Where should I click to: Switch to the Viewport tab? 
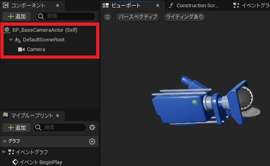click(x=133, y=6)
